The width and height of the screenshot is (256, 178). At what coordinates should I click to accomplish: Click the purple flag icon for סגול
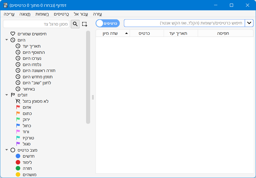tap(18, 144)
